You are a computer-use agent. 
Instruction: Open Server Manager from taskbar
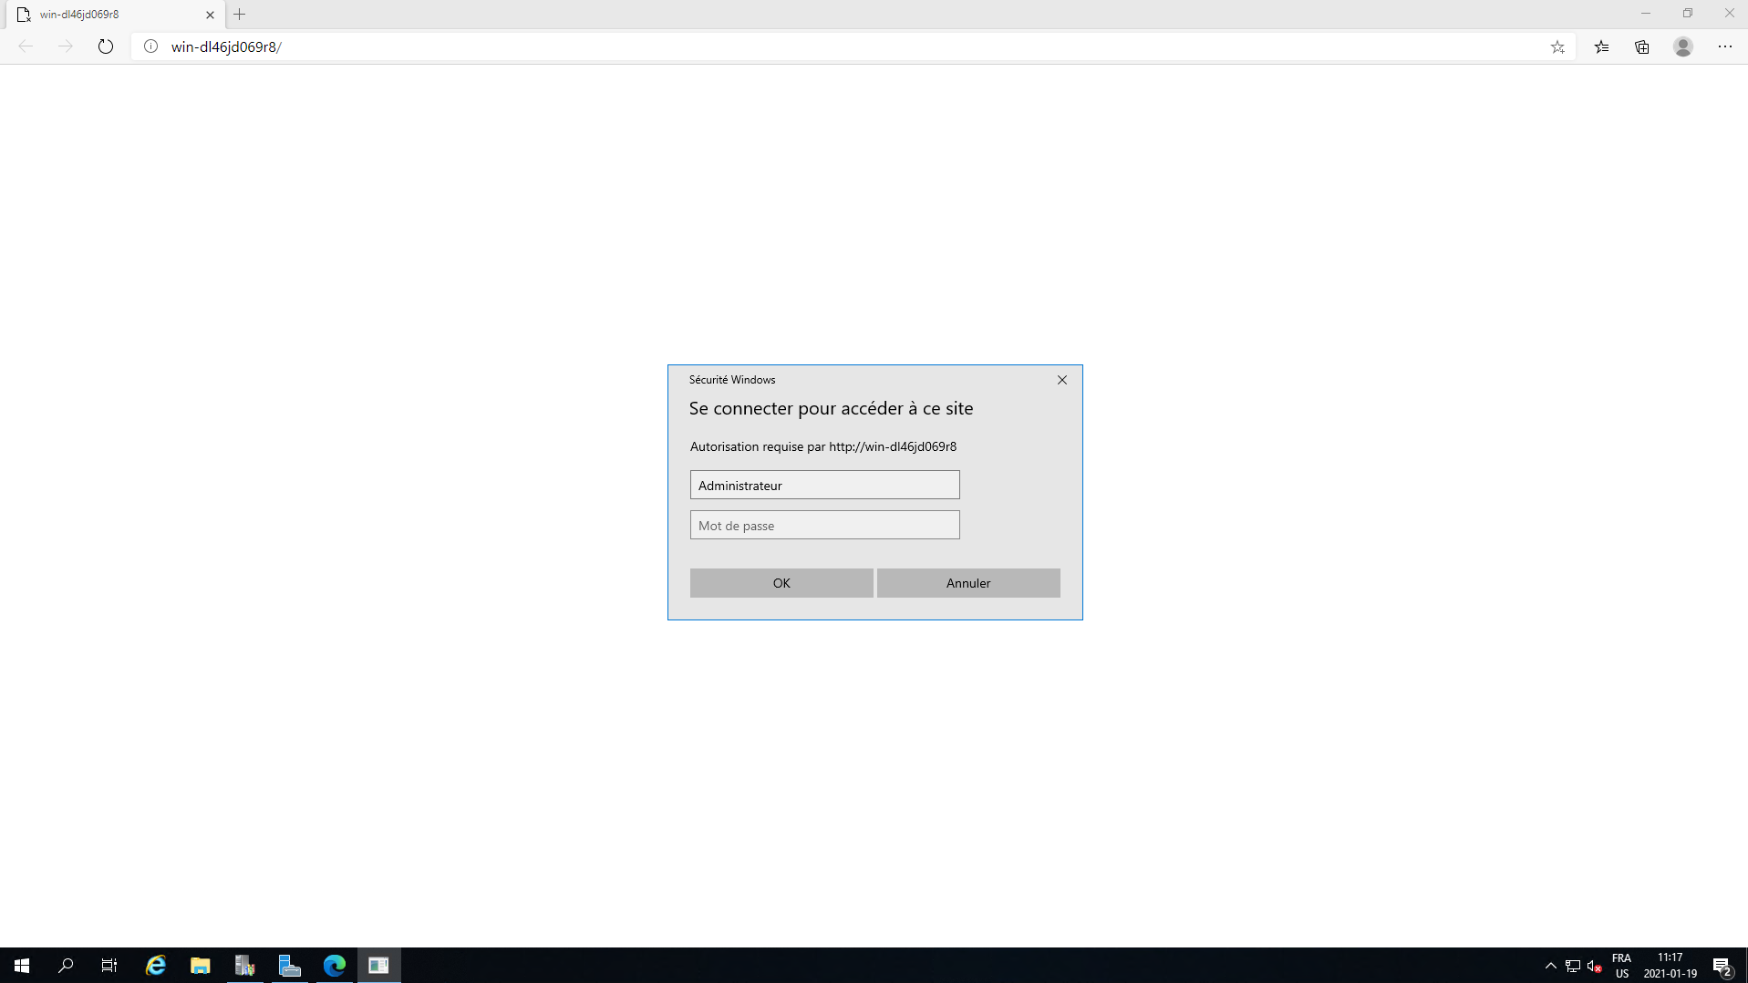[x=245, y=966]
